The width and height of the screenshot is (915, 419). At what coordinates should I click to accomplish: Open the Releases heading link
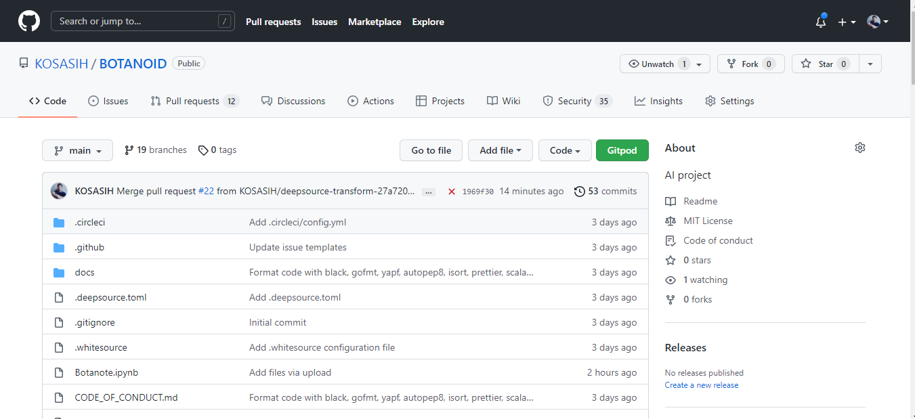click(685, 347)
